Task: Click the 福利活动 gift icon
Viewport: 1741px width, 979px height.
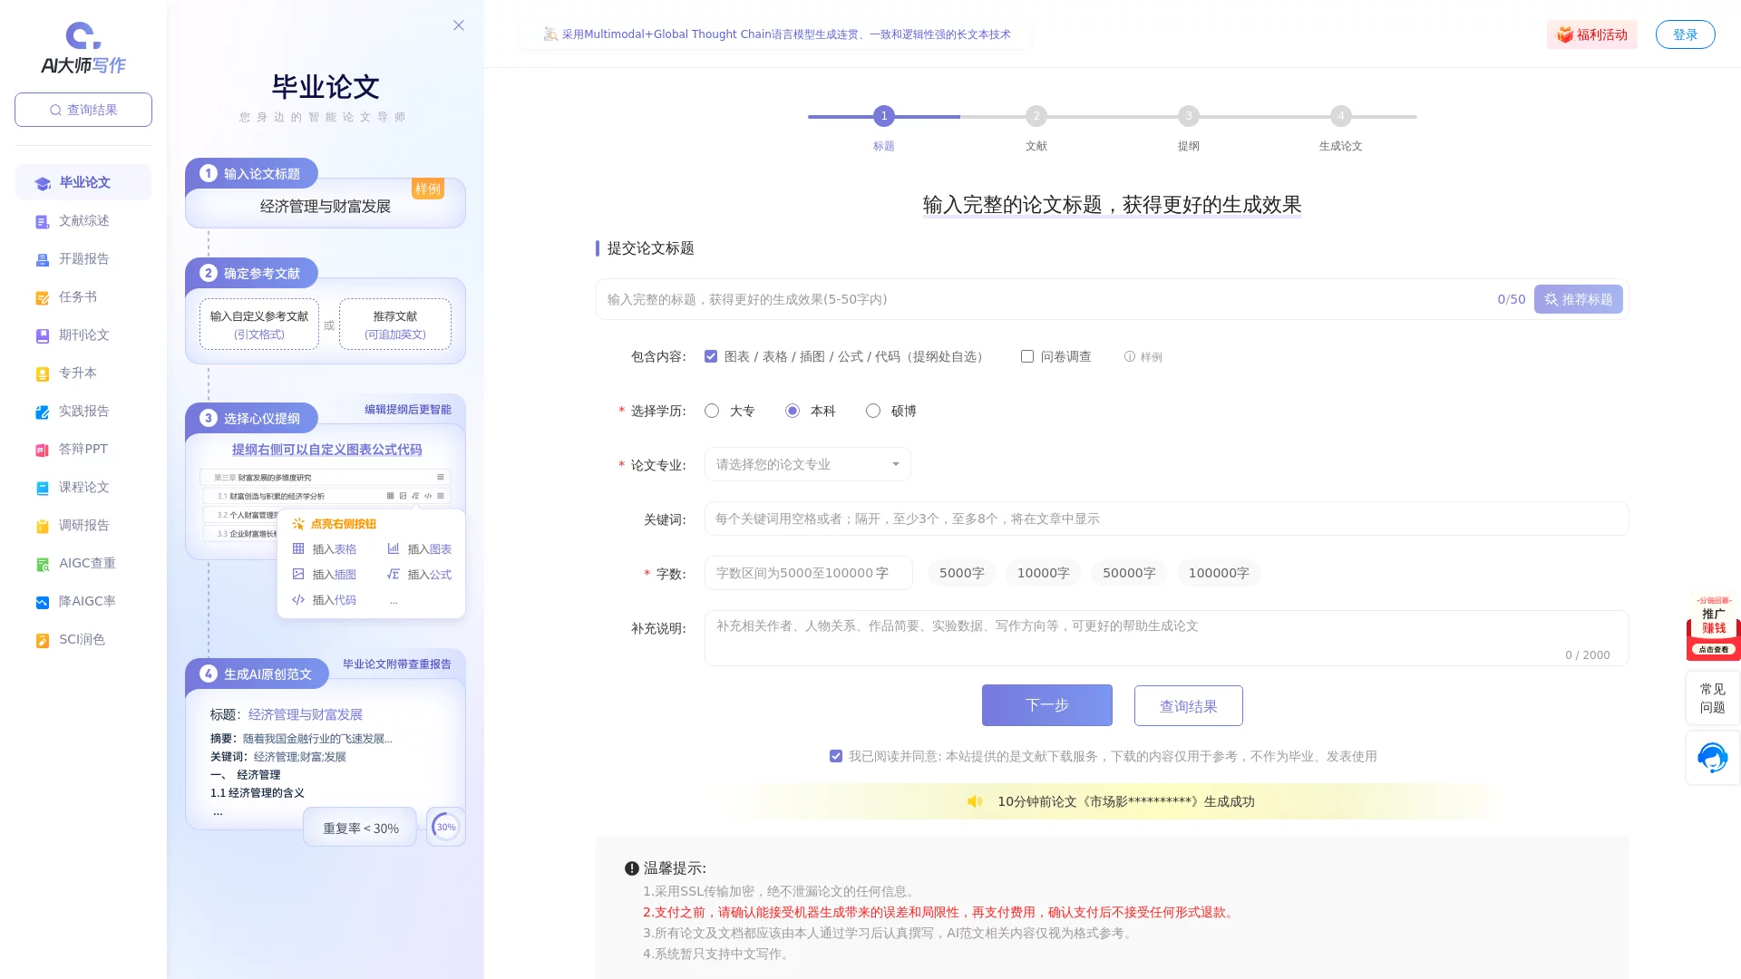Action: [1564, 34]
